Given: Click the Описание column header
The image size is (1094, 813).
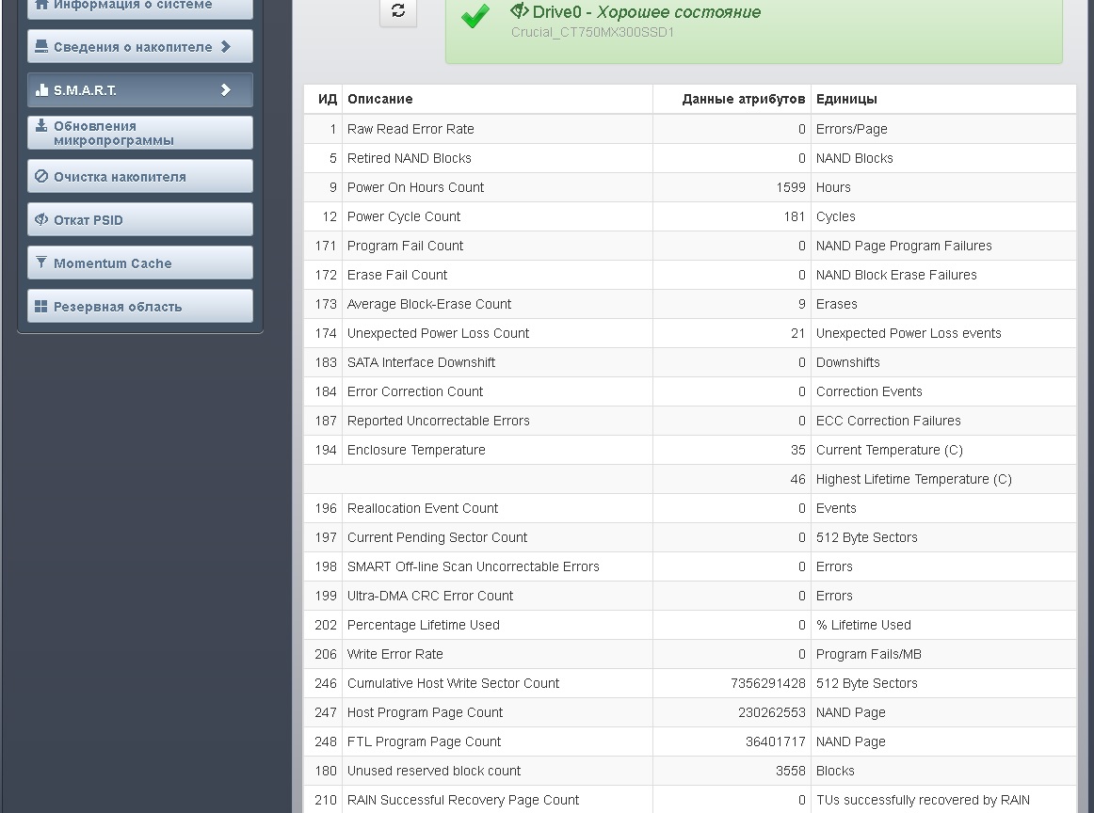Looking at the screenshot, I should (379, 99).
